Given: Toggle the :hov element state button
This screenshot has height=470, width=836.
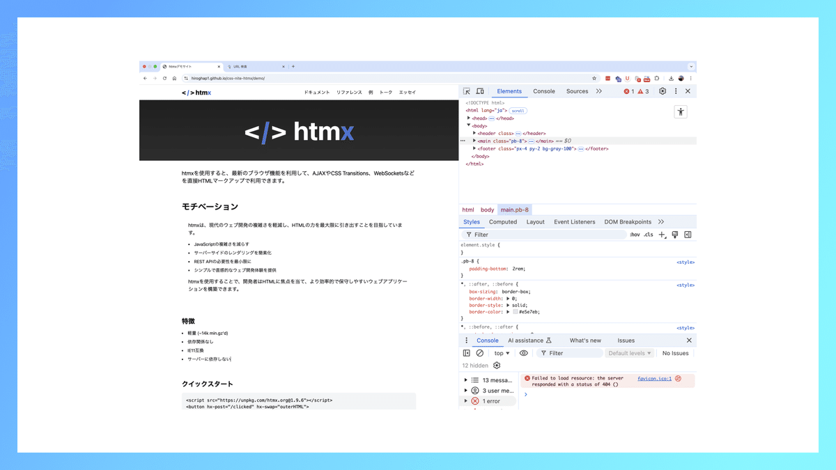Looking at the screenshot, I should click(635, 235).
